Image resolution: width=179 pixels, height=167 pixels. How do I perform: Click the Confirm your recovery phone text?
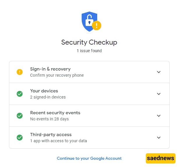(x=57, y=75)
